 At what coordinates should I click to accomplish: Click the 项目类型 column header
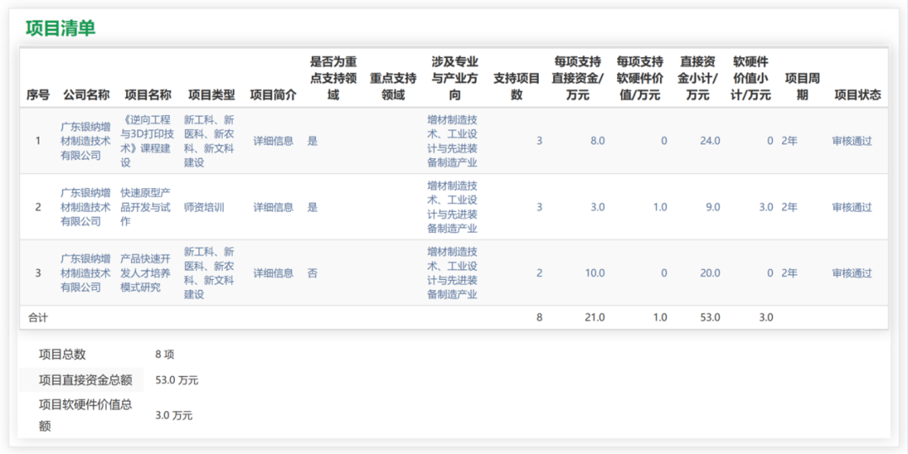coord(211,95)
